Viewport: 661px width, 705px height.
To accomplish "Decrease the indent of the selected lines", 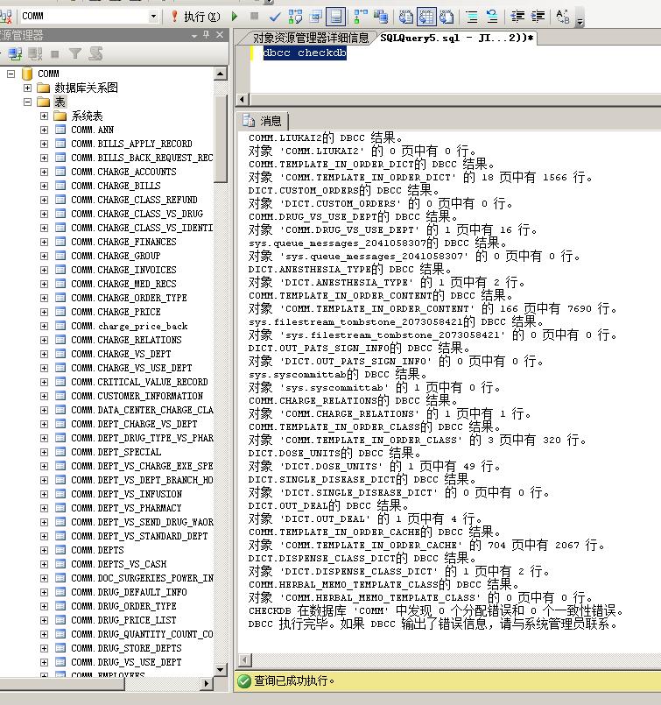I will click(517, 17).
